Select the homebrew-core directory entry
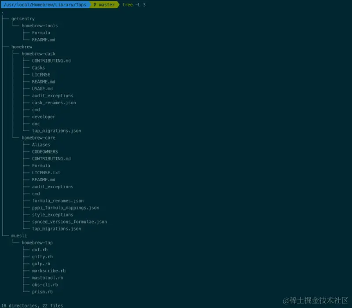Screen dimensions: 352x308 click(x=38, y=138)
